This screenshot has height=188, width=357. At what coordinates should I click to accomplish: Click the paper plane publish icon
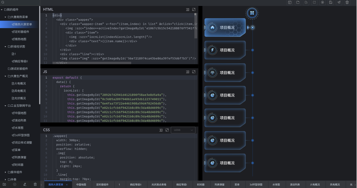[x=339, y=2]
